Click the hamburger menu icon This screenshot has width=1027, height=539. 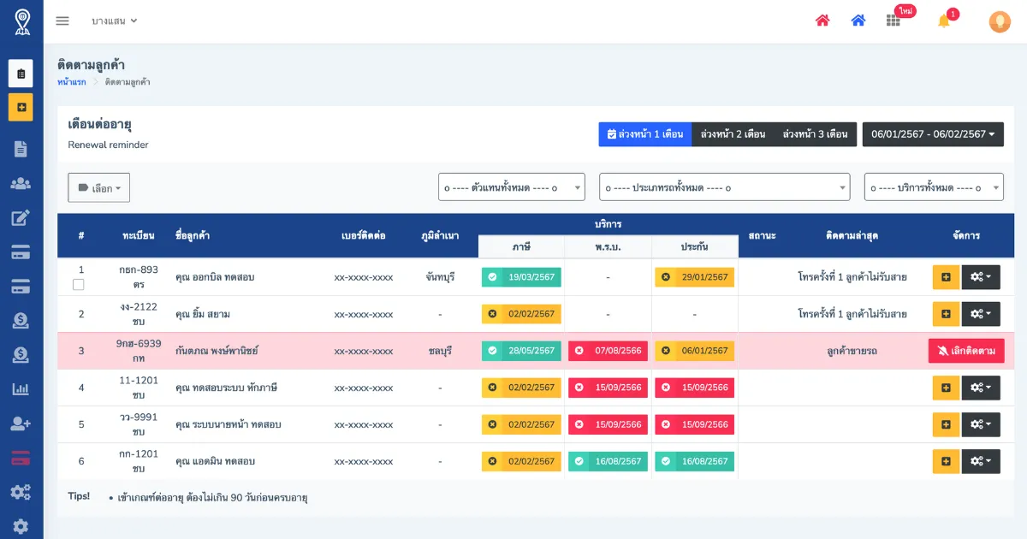(x=62, y=21)
